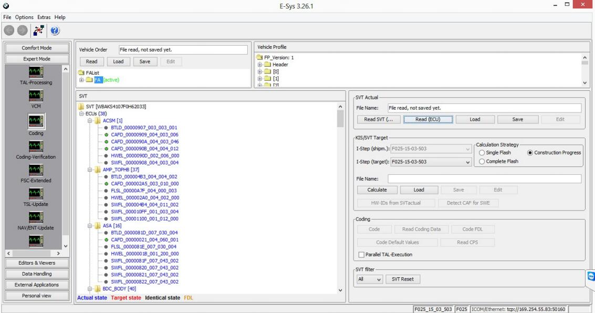
Task: Click the back navigation arrow icon
Action: coord(9,30)
